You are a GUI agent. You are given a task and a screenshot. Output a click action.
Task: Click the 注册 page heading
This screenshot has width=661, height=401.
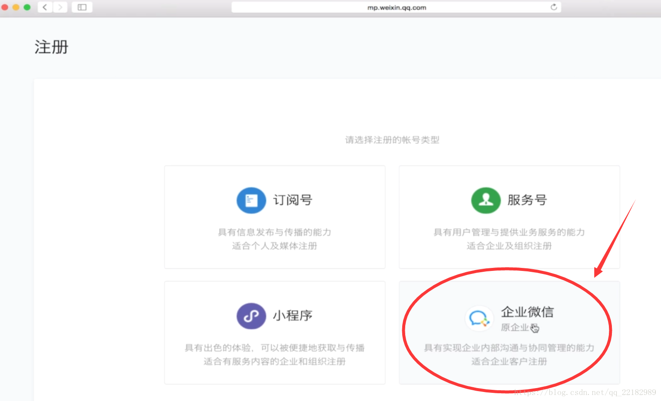52,47
